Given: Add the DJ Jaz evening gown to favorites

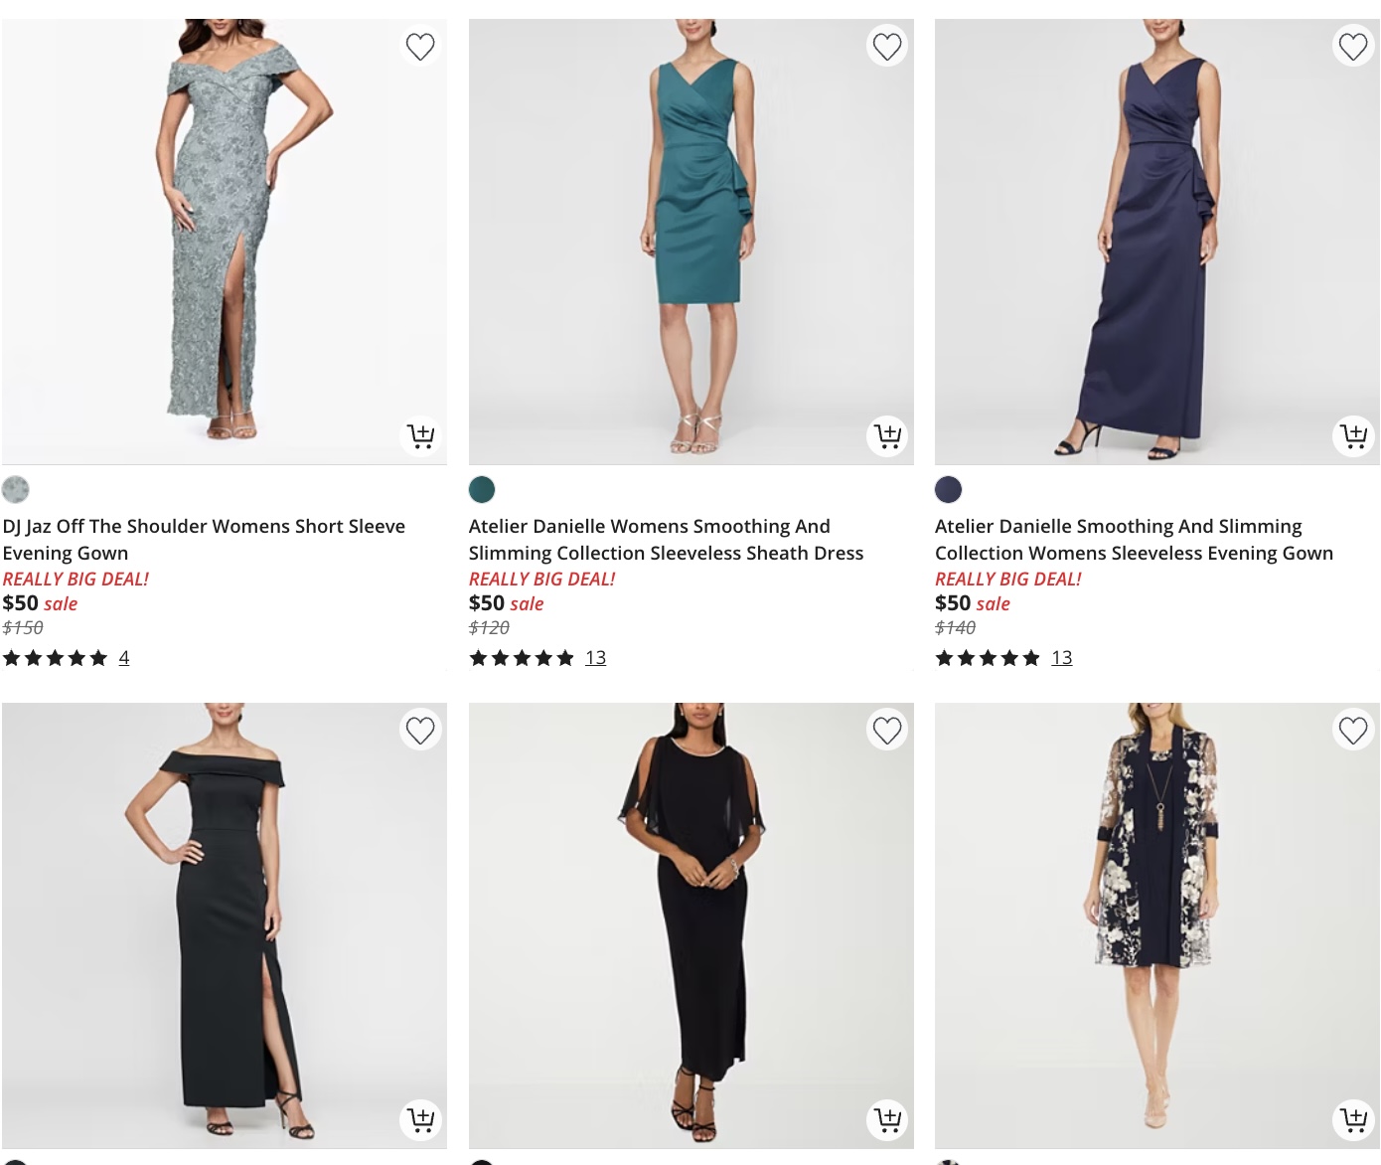Looking at the screenshot, I should pyautogui.click(x=420, y=46).
